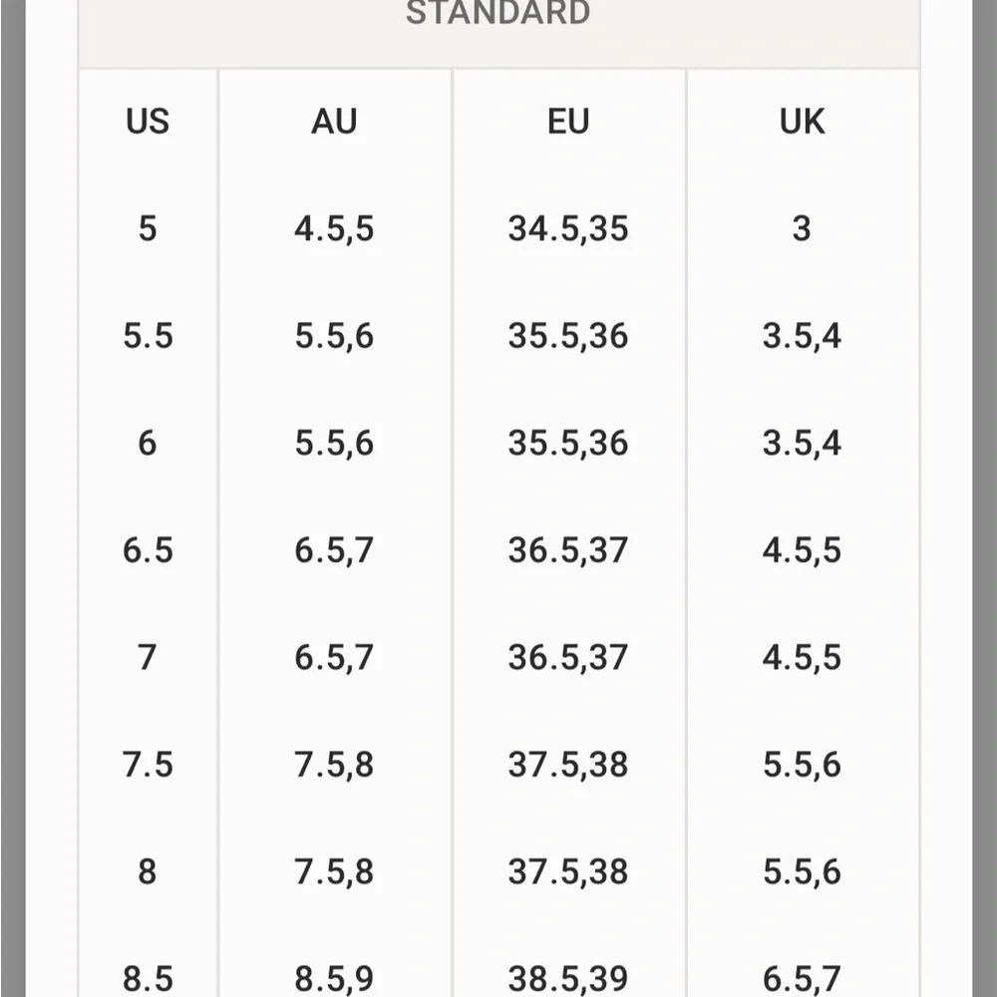Viewport: 997px width, 997px height.
Task: Select US size 8.5 cell
Action: click(x=148, y=978)
